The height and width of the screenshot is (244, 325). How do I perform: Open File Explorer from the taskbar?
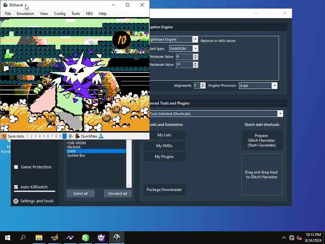click(x=39, y=238)
